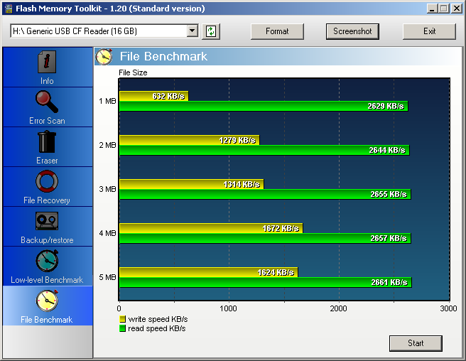466x361 pixels.
Task: Select Low-level Benchmark stopwatch icon
Action: 47,262
